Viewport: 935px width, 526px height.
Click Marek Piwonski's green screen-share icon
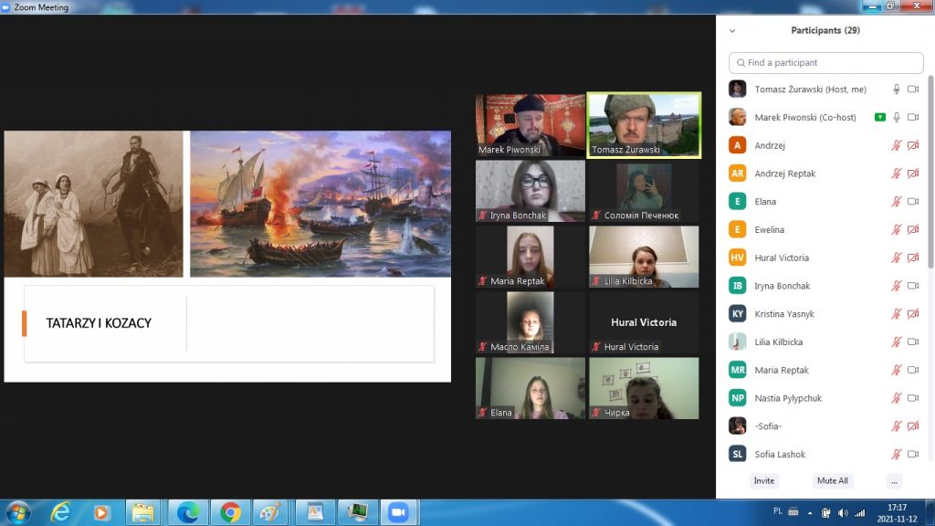point(879,117)
